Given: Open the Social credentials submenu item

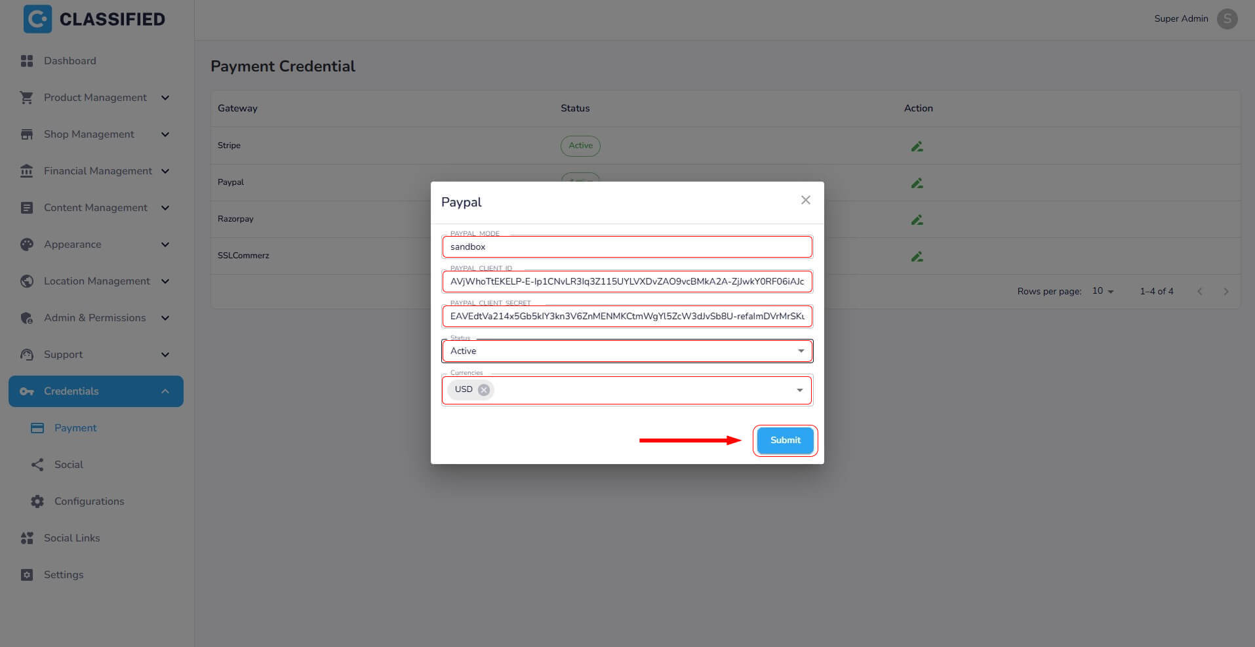Looking at the screenshot, I should point(68,465).
